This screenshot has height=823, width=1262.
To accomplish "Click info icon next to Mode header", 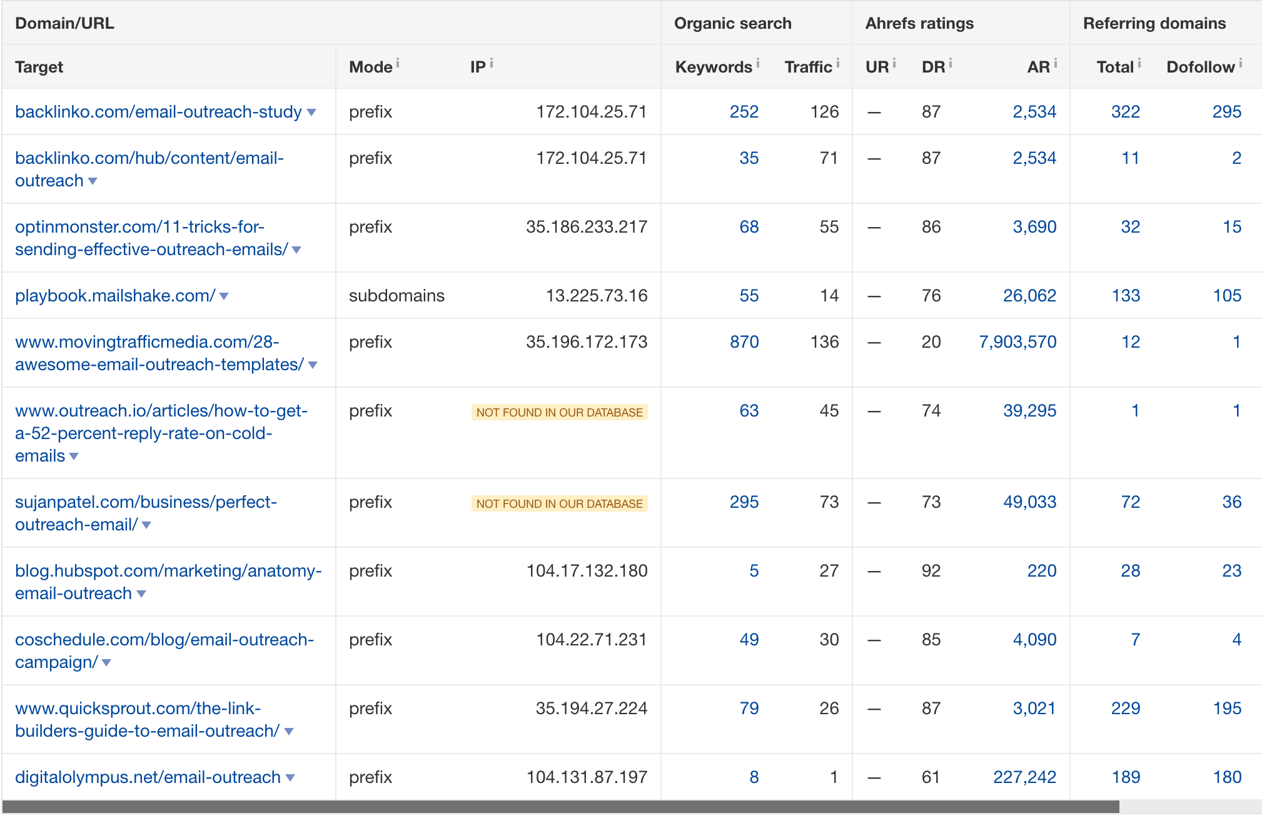I will point(398,63).
